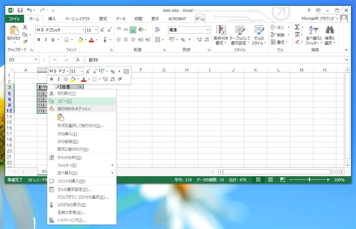Click the ribbon paste clipboard icon
This screenshot has height=229, width=356.
point(14,30)
